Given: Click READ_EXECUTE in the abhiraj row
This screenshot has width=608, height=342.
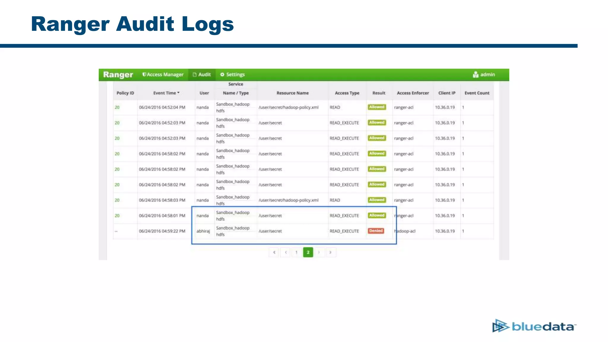Looking at the screenshot, I should coord(344,231).
